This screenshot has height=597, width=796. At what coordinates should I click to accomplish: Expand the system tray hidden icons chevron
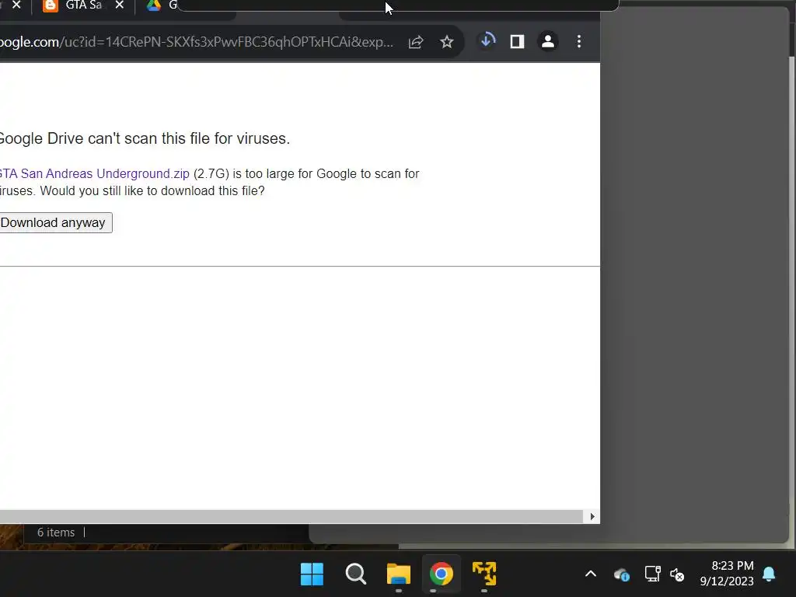tap(591, 574)
